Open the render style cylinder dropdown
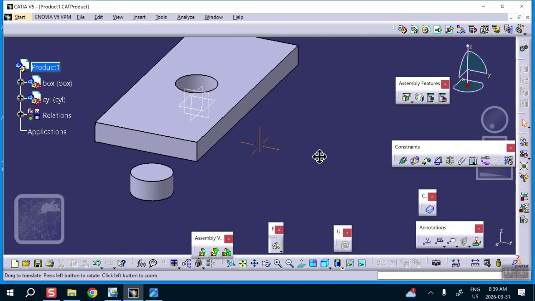 click(343, 268)
